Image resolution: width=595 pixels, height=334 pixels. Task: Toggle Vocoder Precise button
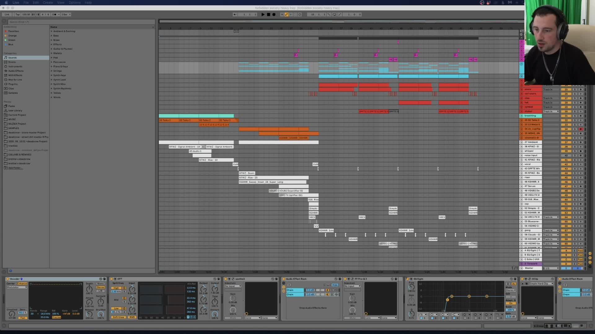[x=56, y=317]
